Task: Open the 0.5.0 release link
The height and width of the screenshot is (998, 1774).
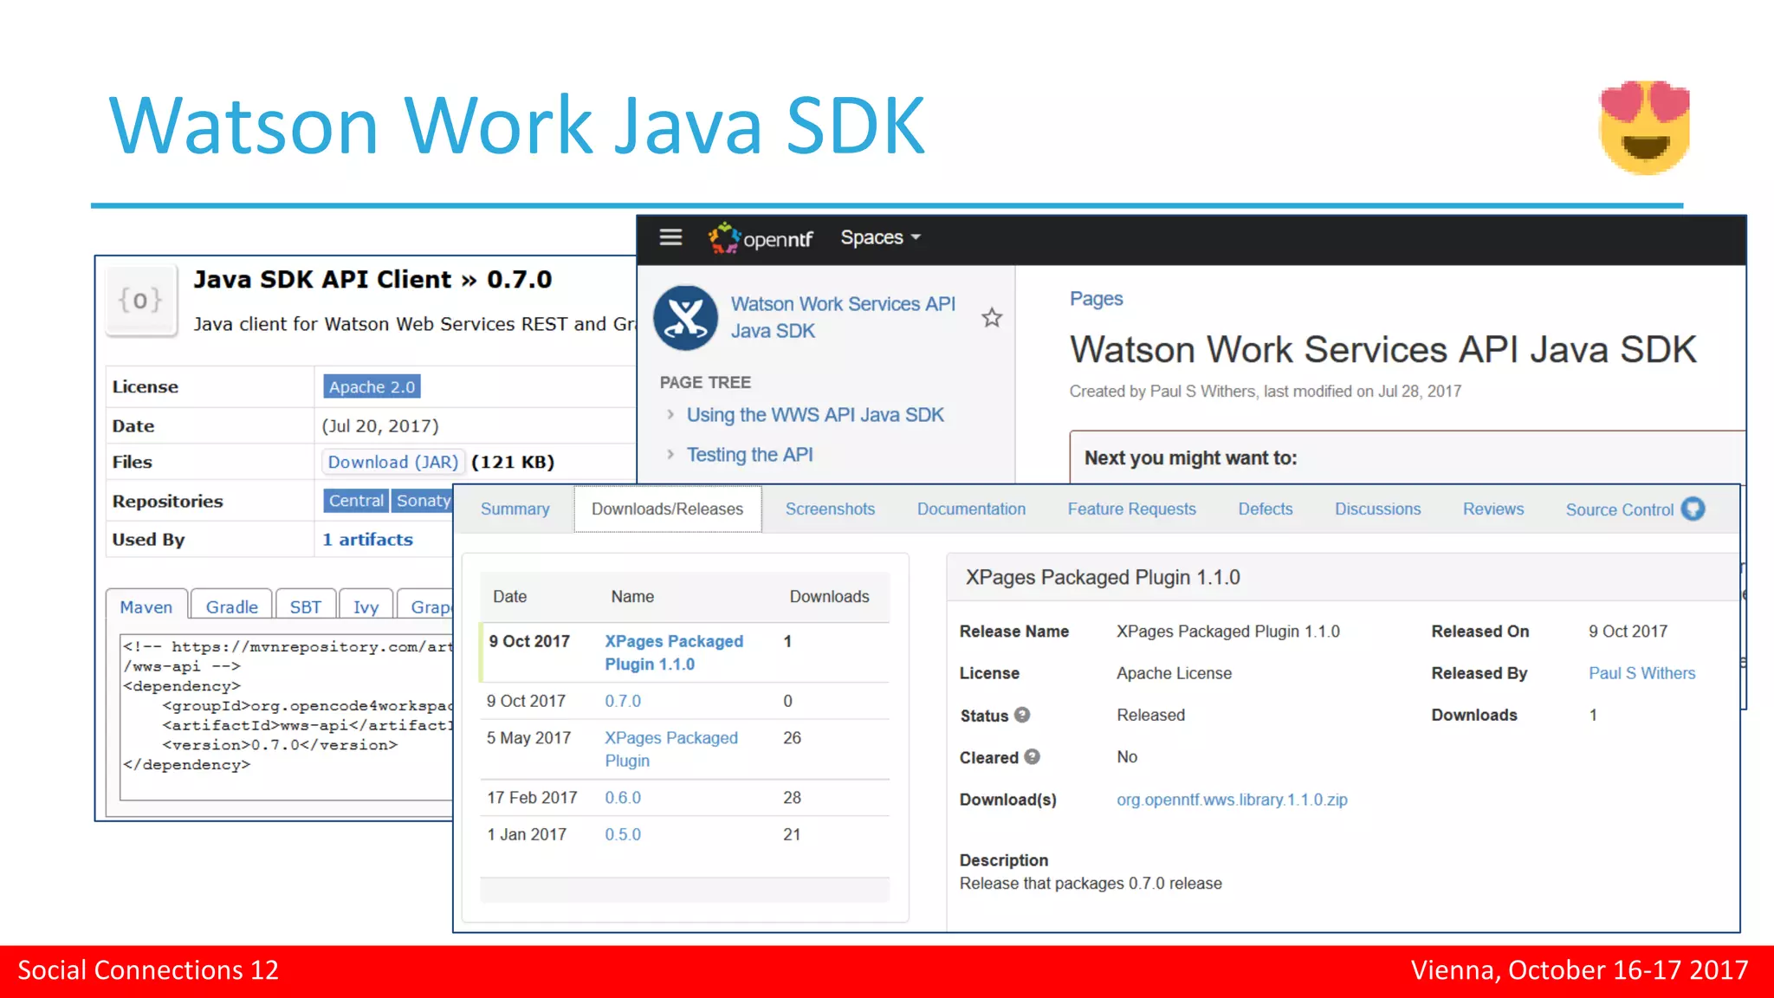Action: (623, 834)
